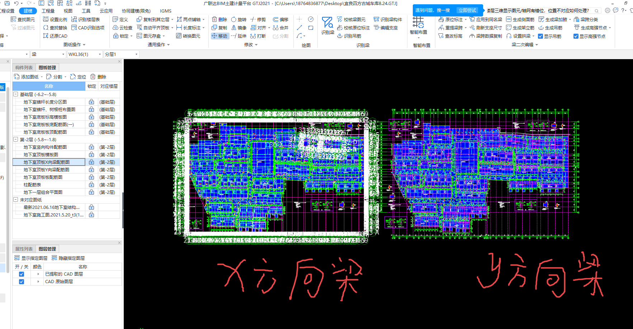Switch to the 工程量 ribbon tab
This screenshot has width=633, height=329.
coord(48,11)
